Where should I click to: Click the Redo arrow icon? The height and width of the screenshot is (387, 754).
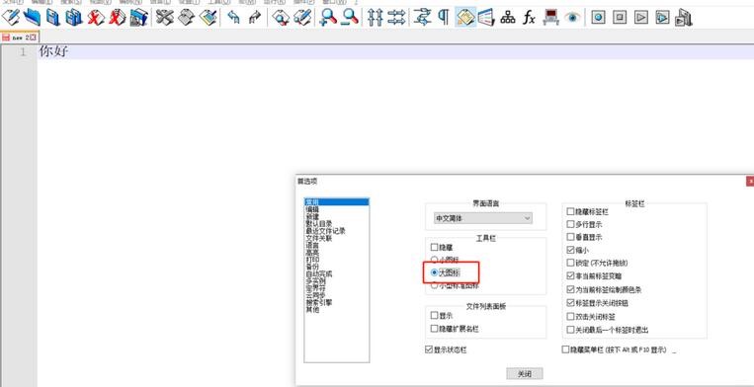255,18
